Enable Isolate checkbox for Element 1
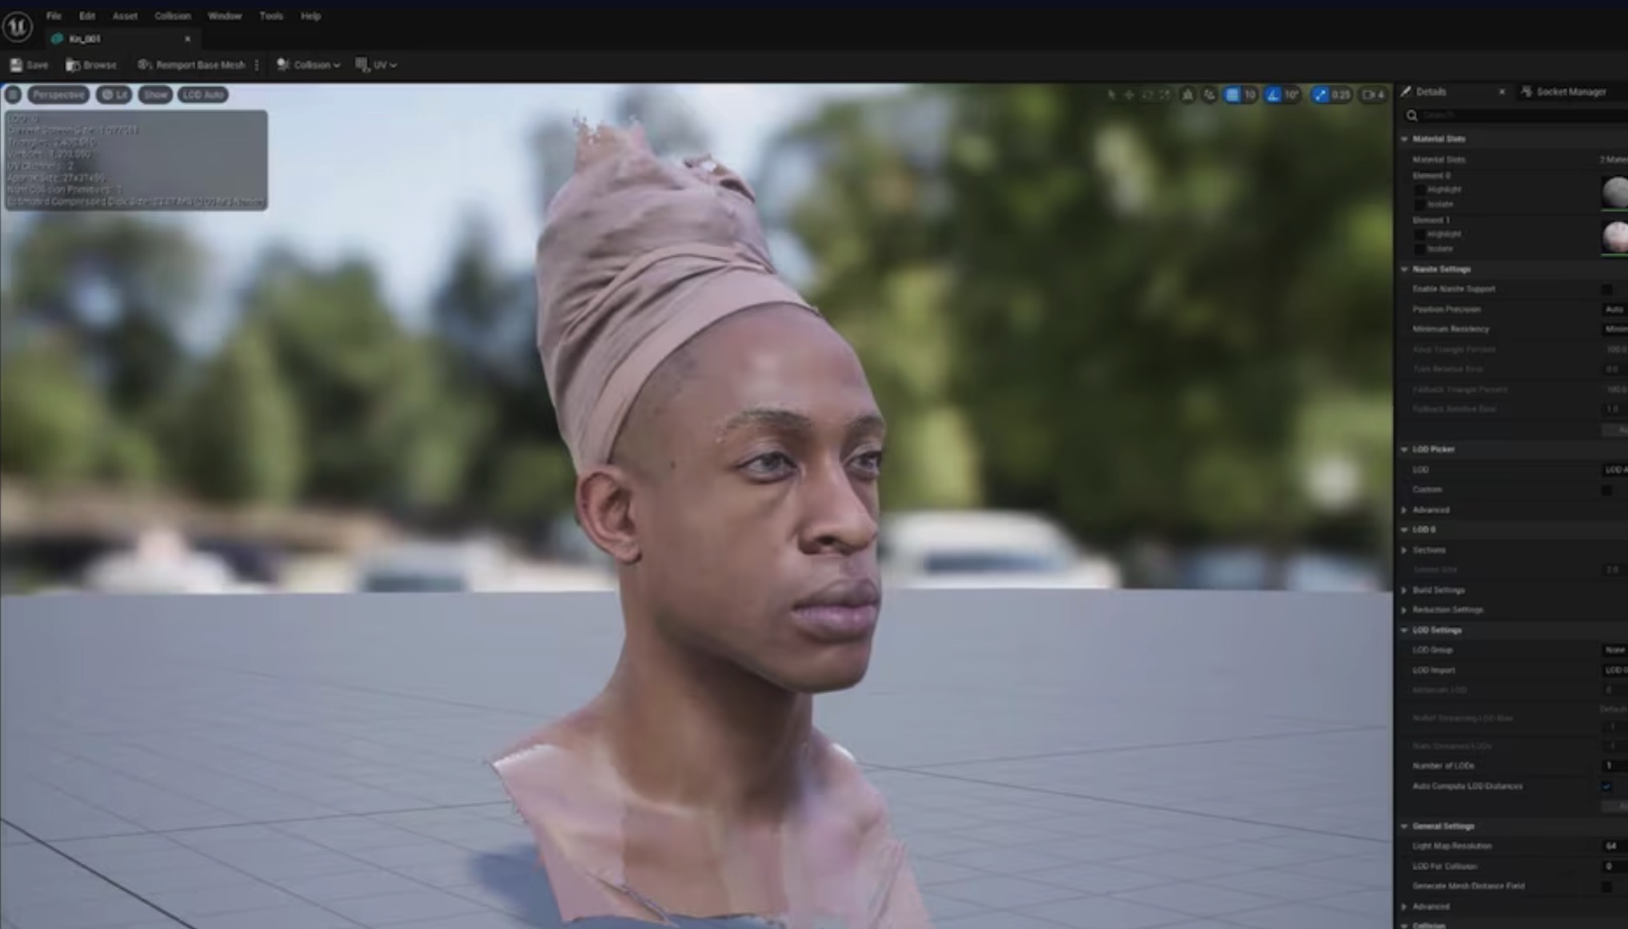This screenshot has width=1628, height=929. (1420, 249)
